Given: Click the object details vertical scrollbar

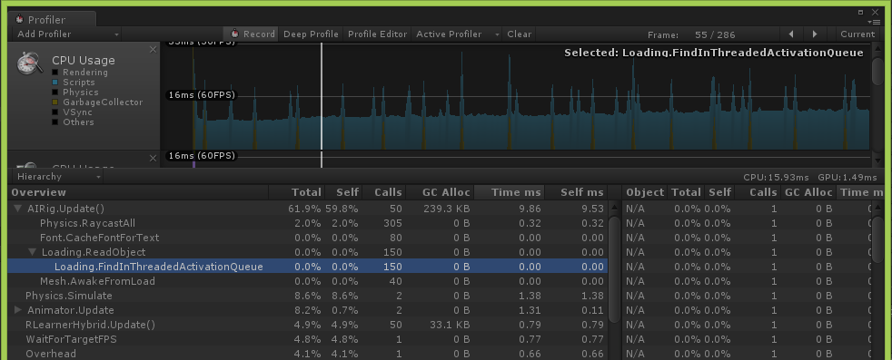Looking at the screenshot, I should coord(877,238).
